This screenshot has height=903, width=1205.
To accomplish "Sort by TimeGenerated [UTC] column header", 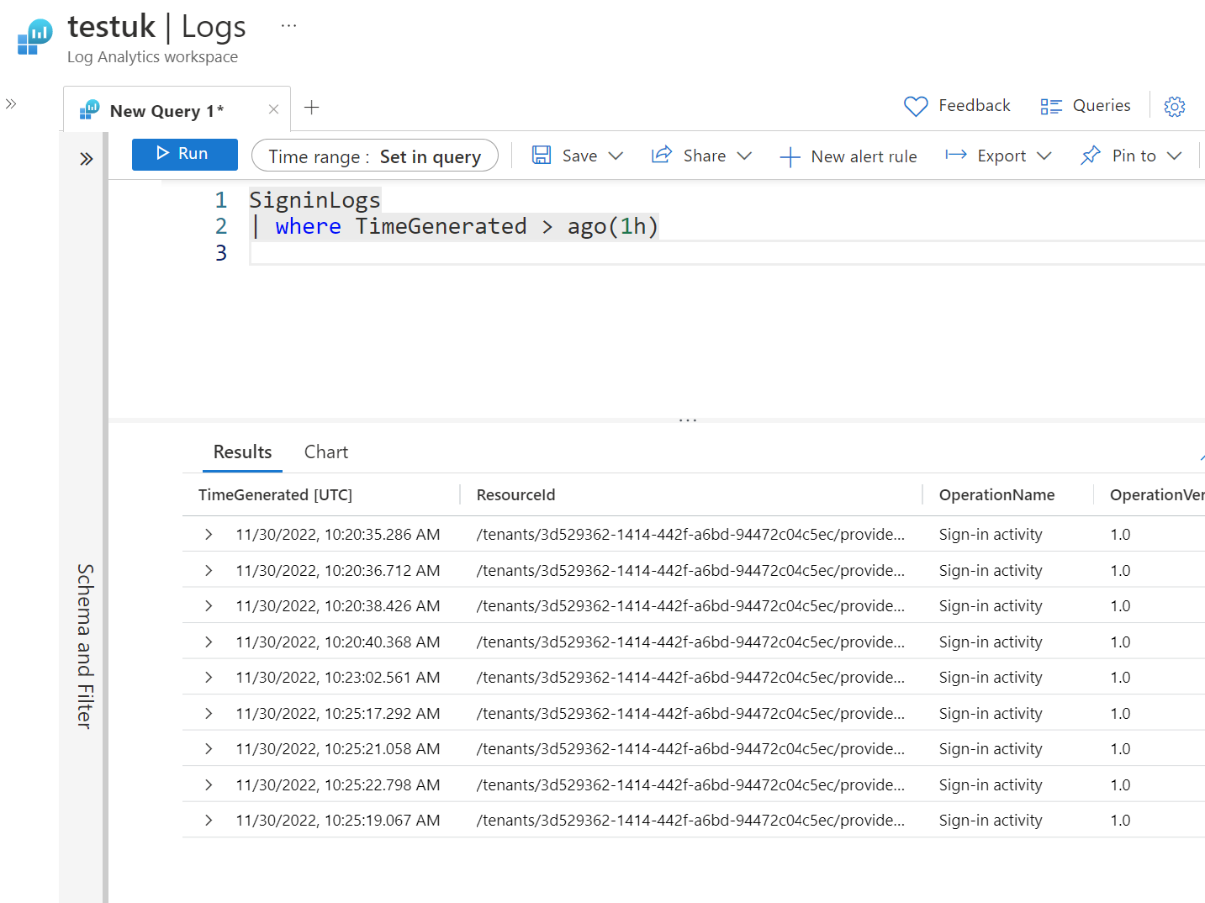I will pos(275,495).
